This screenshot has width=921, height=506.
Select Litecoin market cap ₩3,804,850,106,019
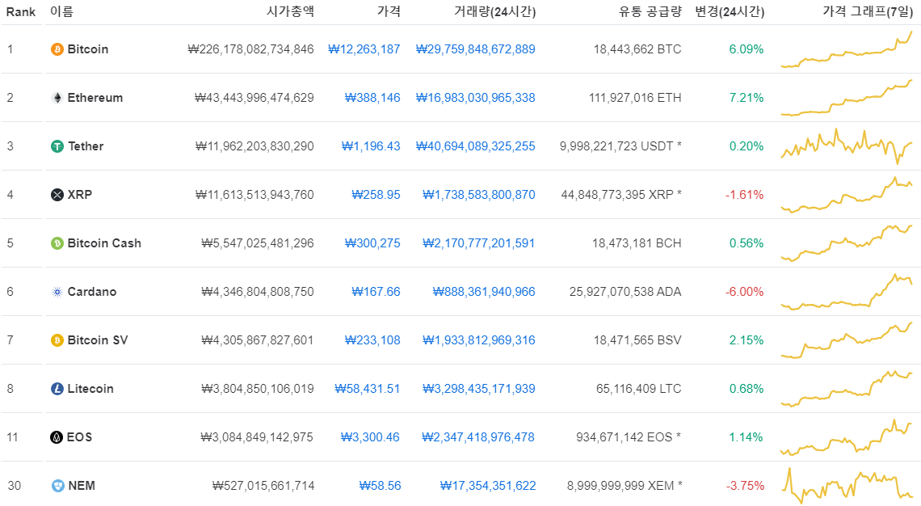point(257,389)
